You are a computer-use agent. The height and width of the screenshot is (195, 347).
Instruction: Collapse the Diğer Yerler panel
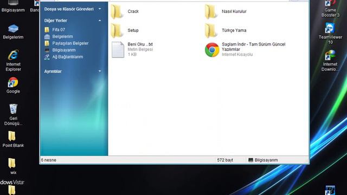tap(100, 21)
